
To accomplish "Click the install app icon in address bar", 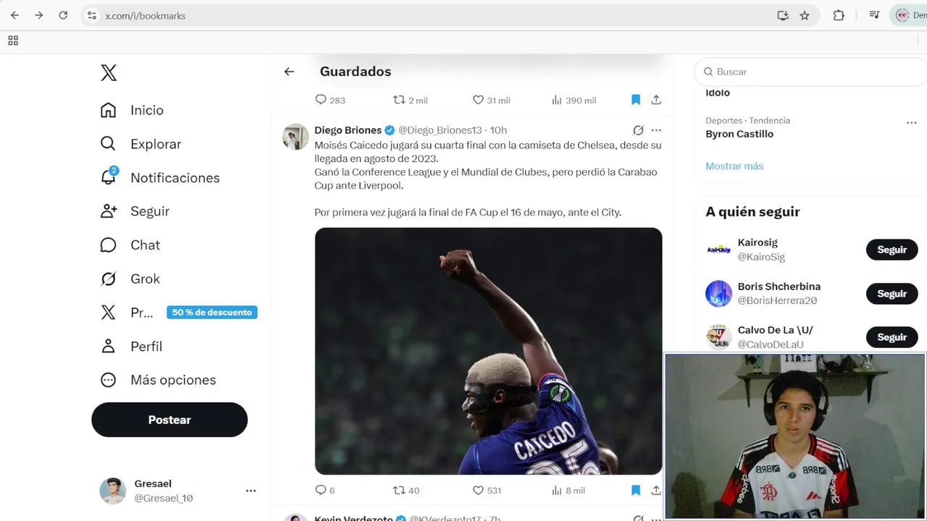I will (782, 15).
